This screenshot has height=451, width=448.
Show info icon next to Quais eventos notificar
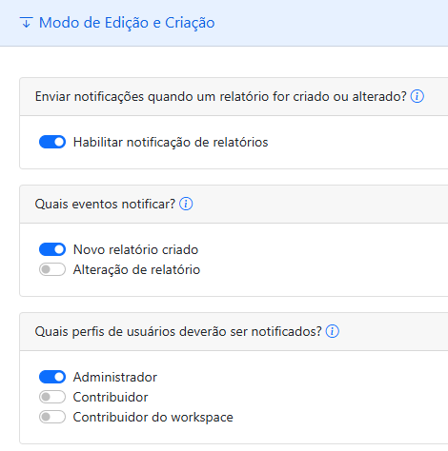point(186,204)
